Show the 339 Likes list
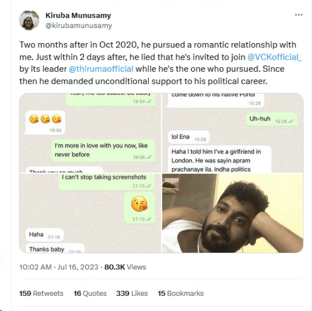This screenshot has height=311, width=312. click(132, 293)
